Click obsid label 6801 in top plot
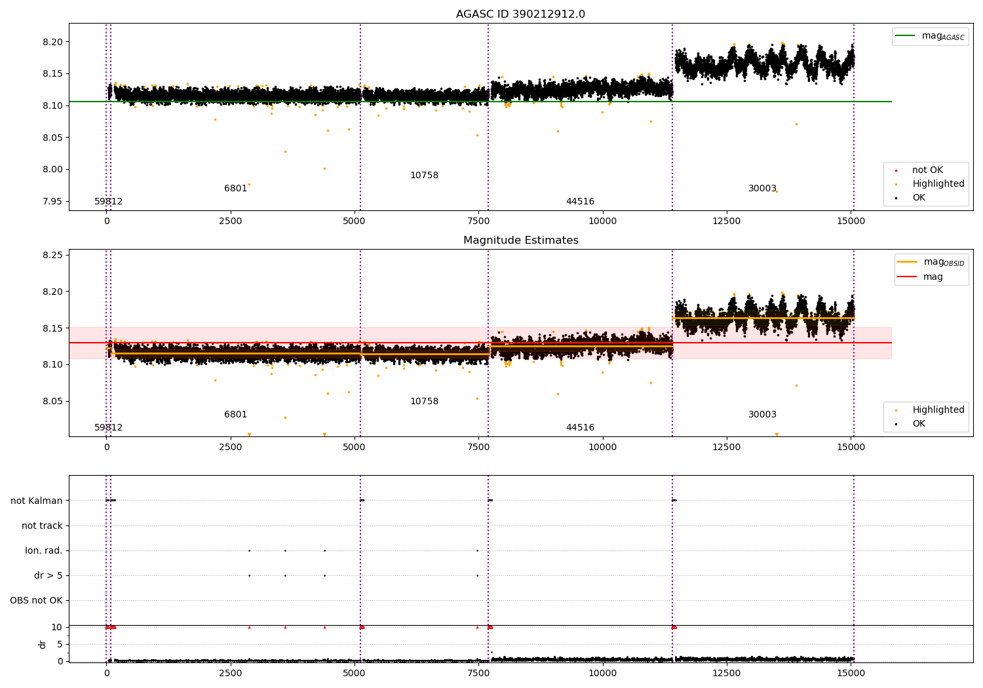 [235, 189]
